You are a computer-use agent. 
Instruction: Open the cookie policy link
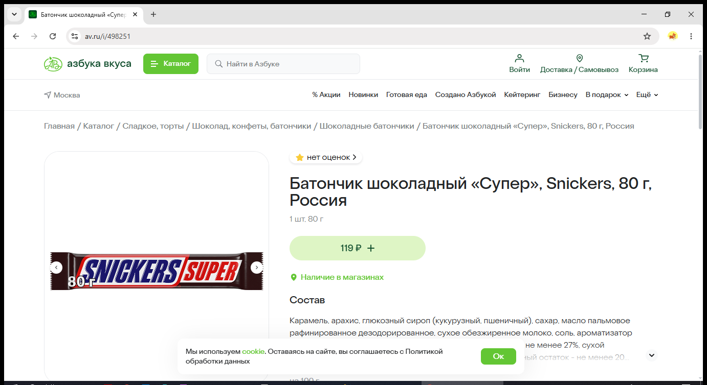pyautogui.click(x=253, y=351)
